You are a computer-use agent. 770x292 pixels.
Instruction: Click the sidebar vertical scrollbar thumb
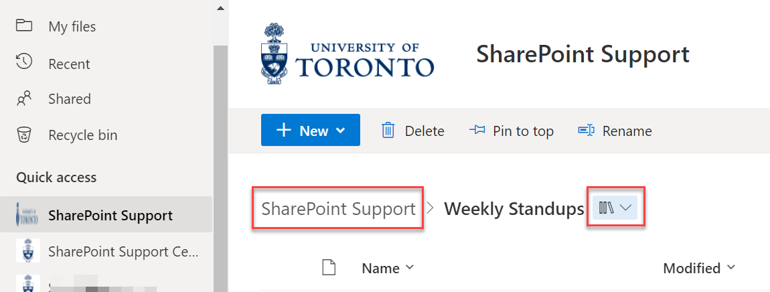[220, 169]
